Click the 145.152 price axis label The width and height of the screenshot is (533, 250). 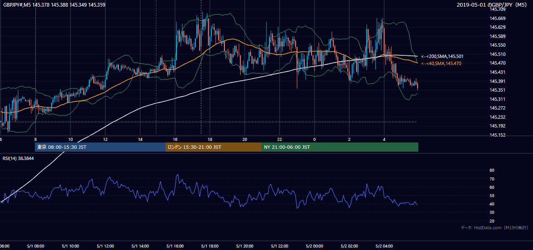click(498, 135)
